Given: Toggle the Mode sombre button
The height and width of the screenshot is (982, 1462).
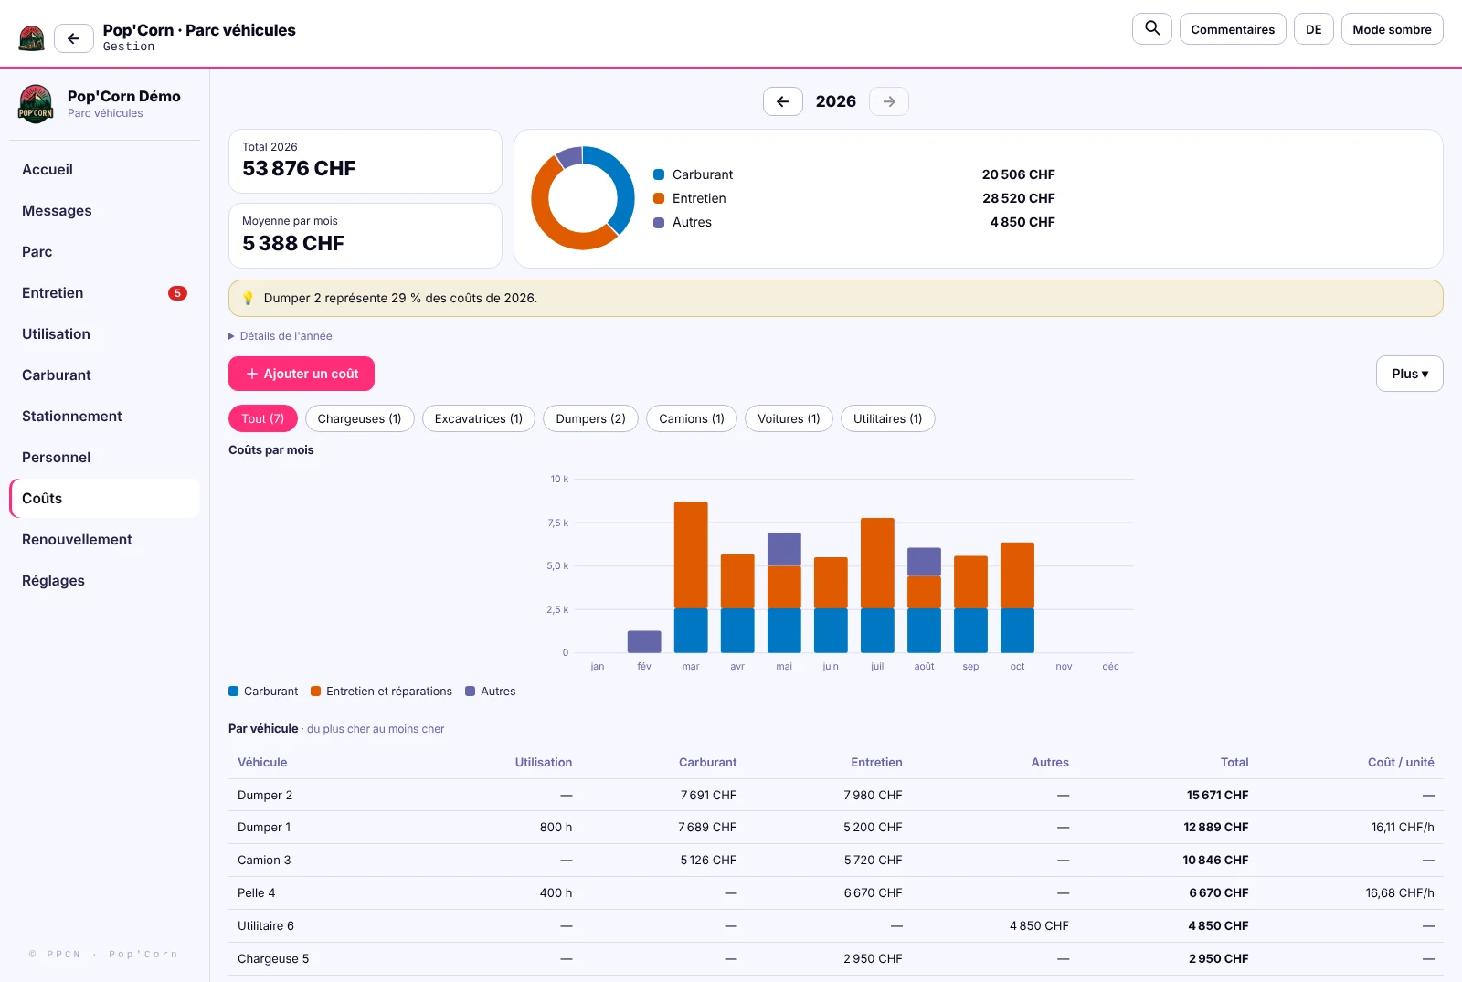Looking at the screenshot, I should pos(1392,29).
